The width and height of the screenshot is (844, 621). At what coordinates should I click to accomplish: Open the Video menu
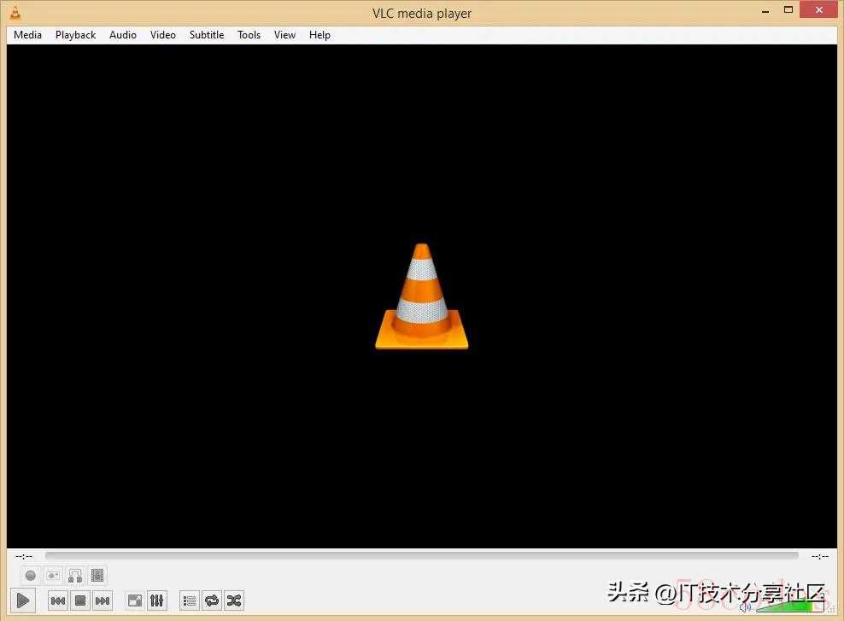tap(162, 35)
